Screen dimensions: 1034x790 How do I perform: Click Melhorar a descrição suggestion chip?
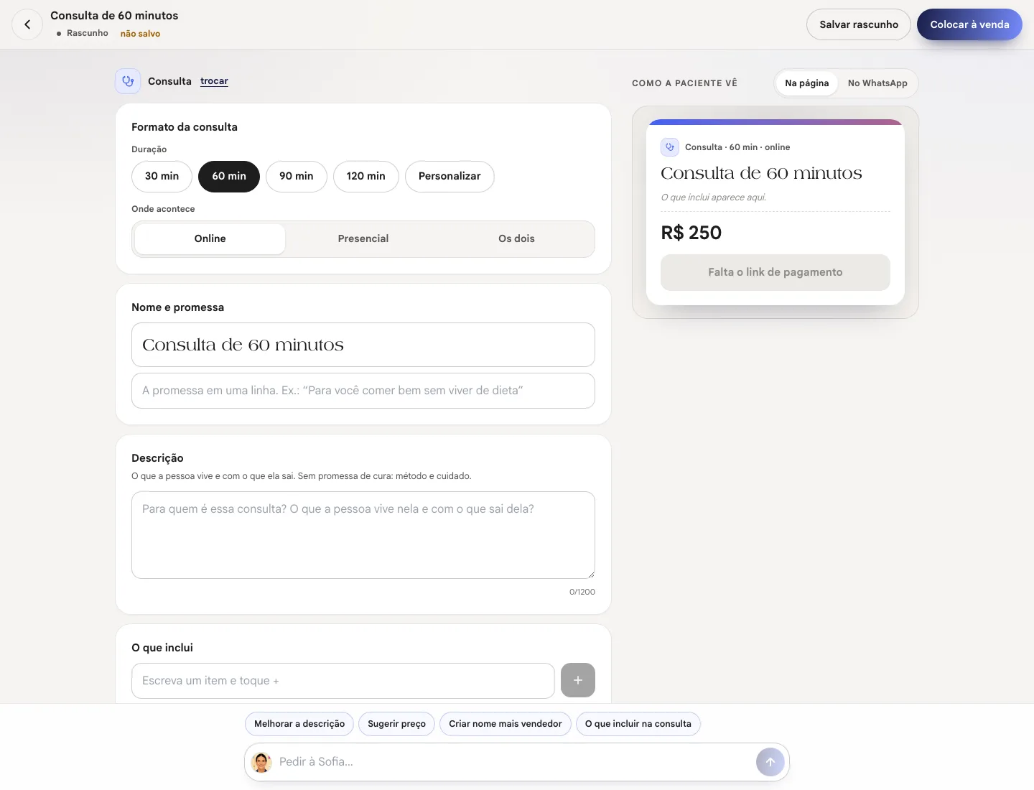[x=299, y=724]
